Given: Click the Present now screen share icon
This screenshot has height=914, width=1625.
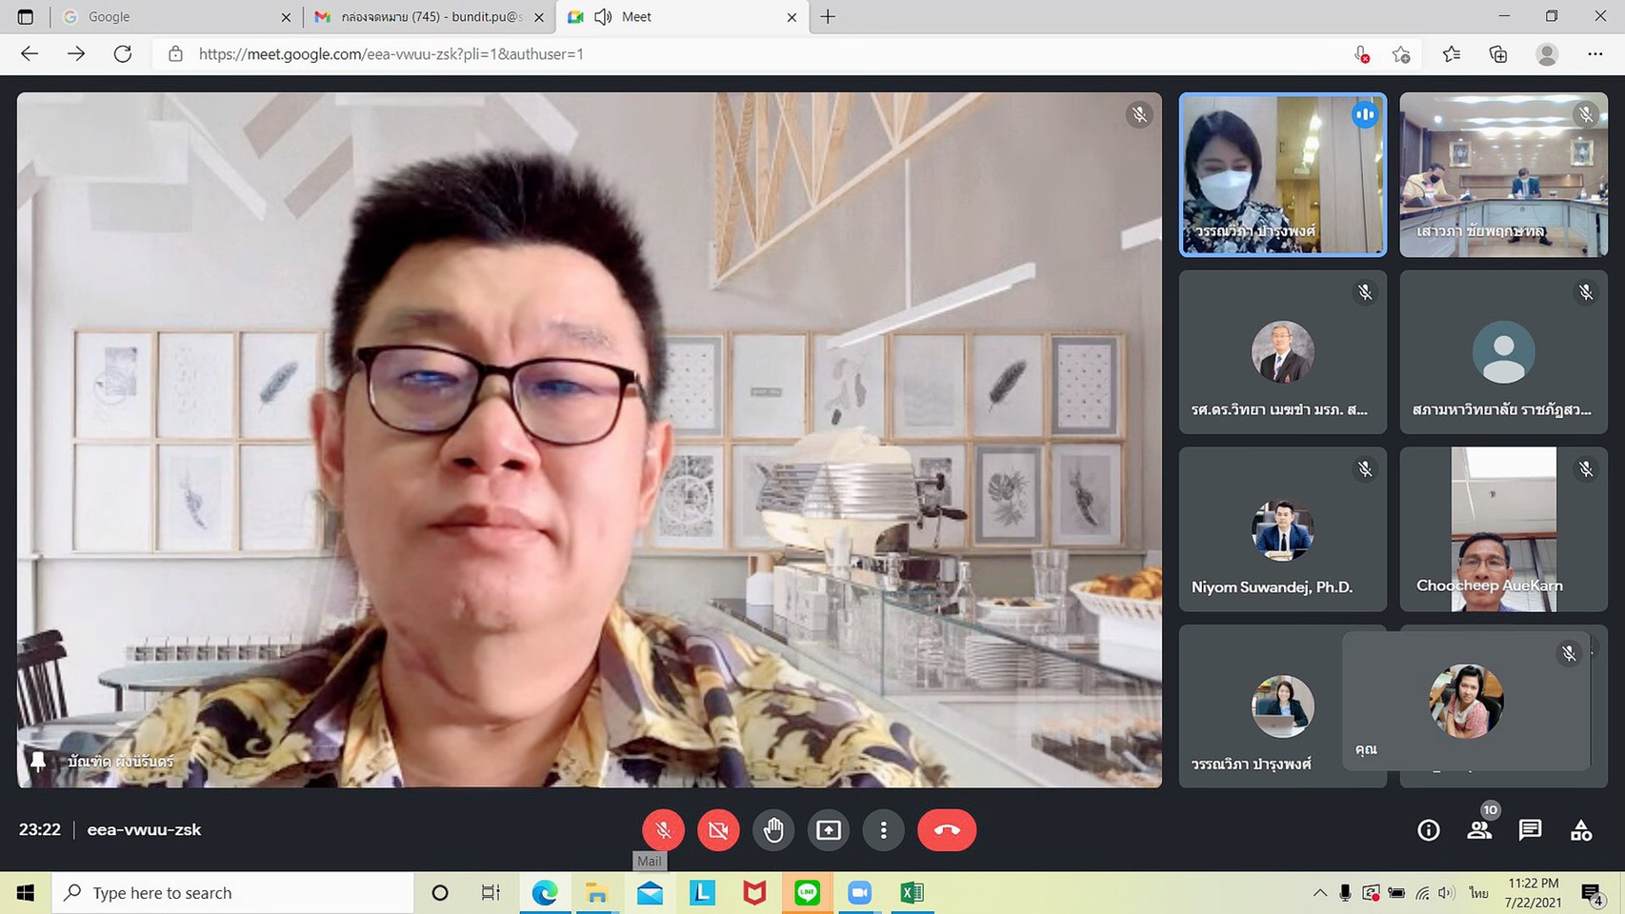Looking at the screenshot, I should [829, 830].
